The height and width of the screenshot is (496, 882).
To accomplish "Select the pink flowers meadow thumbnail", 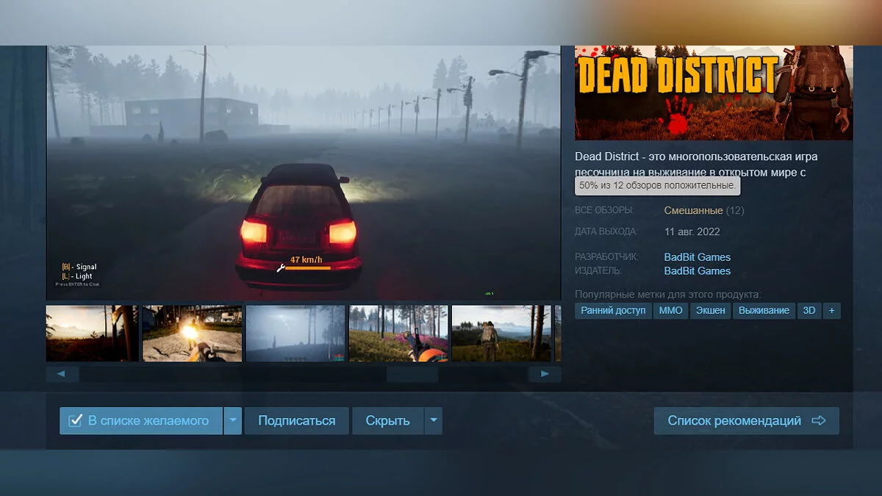I will coord(398,334).
